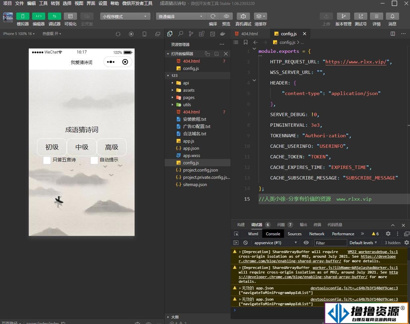410x324 pixels.
Task: Open the normal compile mode dropdown
Action: 181,16
